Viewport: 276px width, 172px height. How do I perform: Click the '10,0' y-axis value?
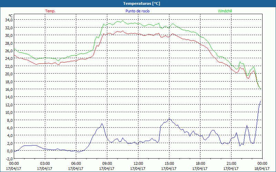[x=9, y=112]
